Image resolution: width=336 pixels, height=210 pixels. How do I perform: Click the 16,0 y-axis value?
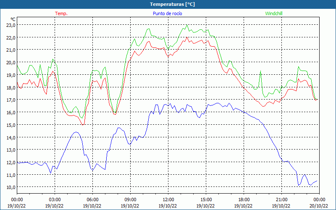coord(11,113)
